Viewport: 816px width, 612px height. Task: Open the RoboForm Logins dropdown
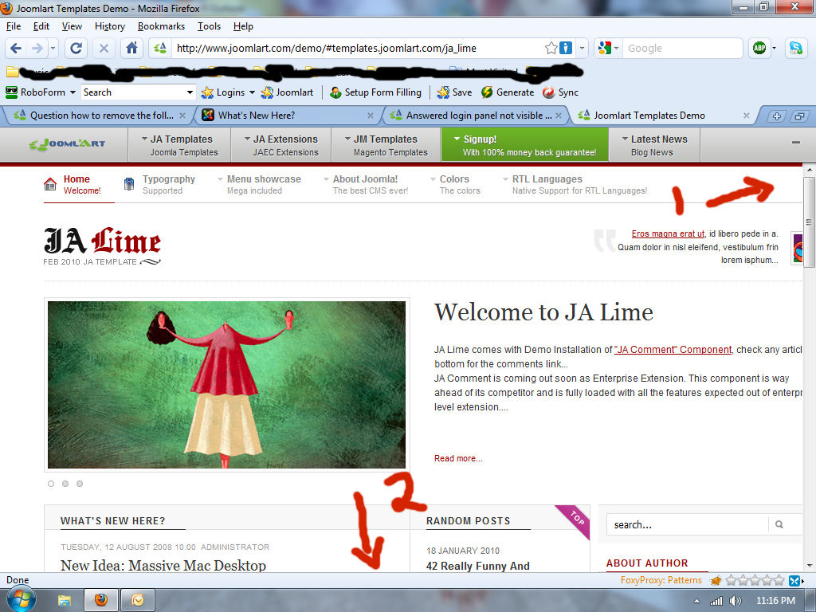[253, 92]
